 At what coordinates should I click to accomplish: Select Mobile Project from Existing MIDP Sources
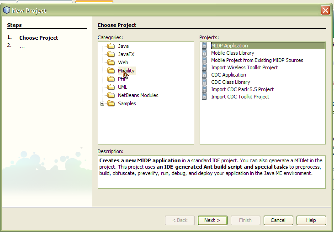257,60
